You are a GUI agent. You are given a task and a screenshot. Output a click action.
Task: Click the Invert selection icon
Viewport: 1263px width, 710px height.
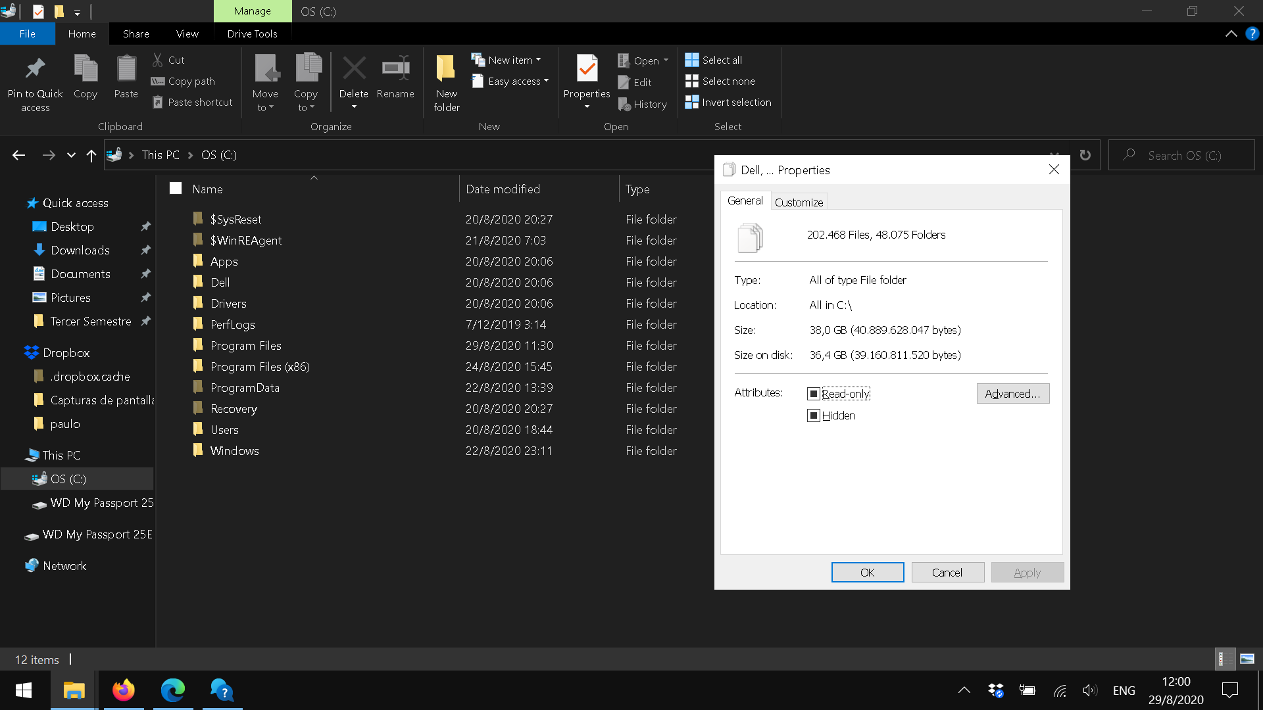tap(691, 102)
